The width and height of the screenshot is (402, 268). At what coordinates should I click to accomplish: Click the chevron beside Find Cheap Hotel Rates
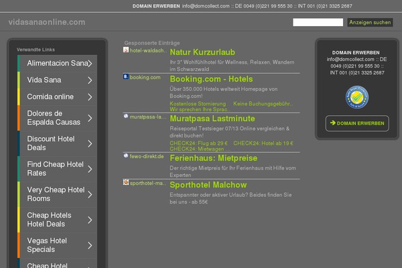coord(90,169)
